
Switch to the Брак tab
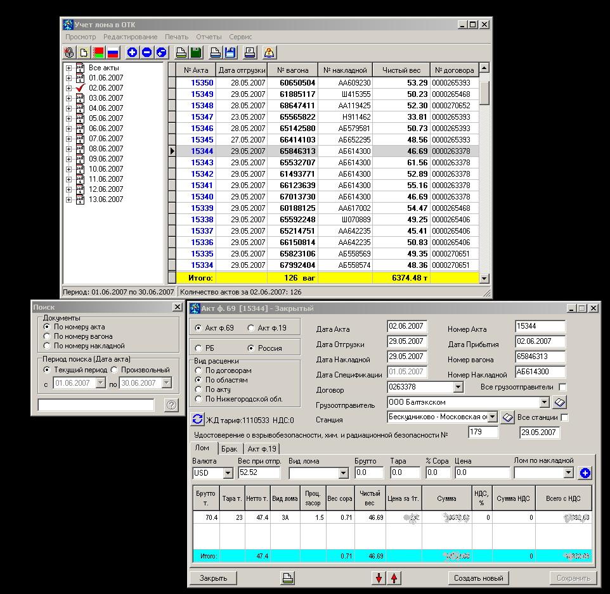[229, 448]
